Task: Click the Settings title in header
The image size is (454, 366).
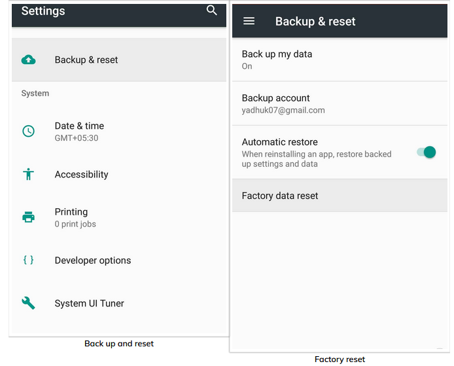Action: point(43,11)
